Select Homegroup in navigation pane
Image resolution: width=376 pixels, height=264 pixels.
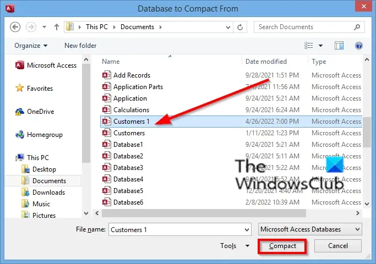point(39,135)
